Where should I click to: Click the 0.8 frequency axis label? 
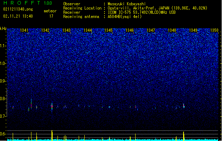pyautogui.click(x=3, y=99)
